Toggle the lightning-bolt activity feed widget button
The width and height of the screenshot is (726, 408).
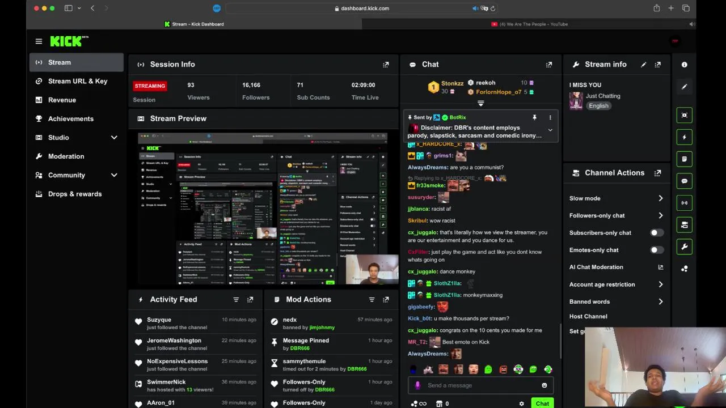coord(684,137)
